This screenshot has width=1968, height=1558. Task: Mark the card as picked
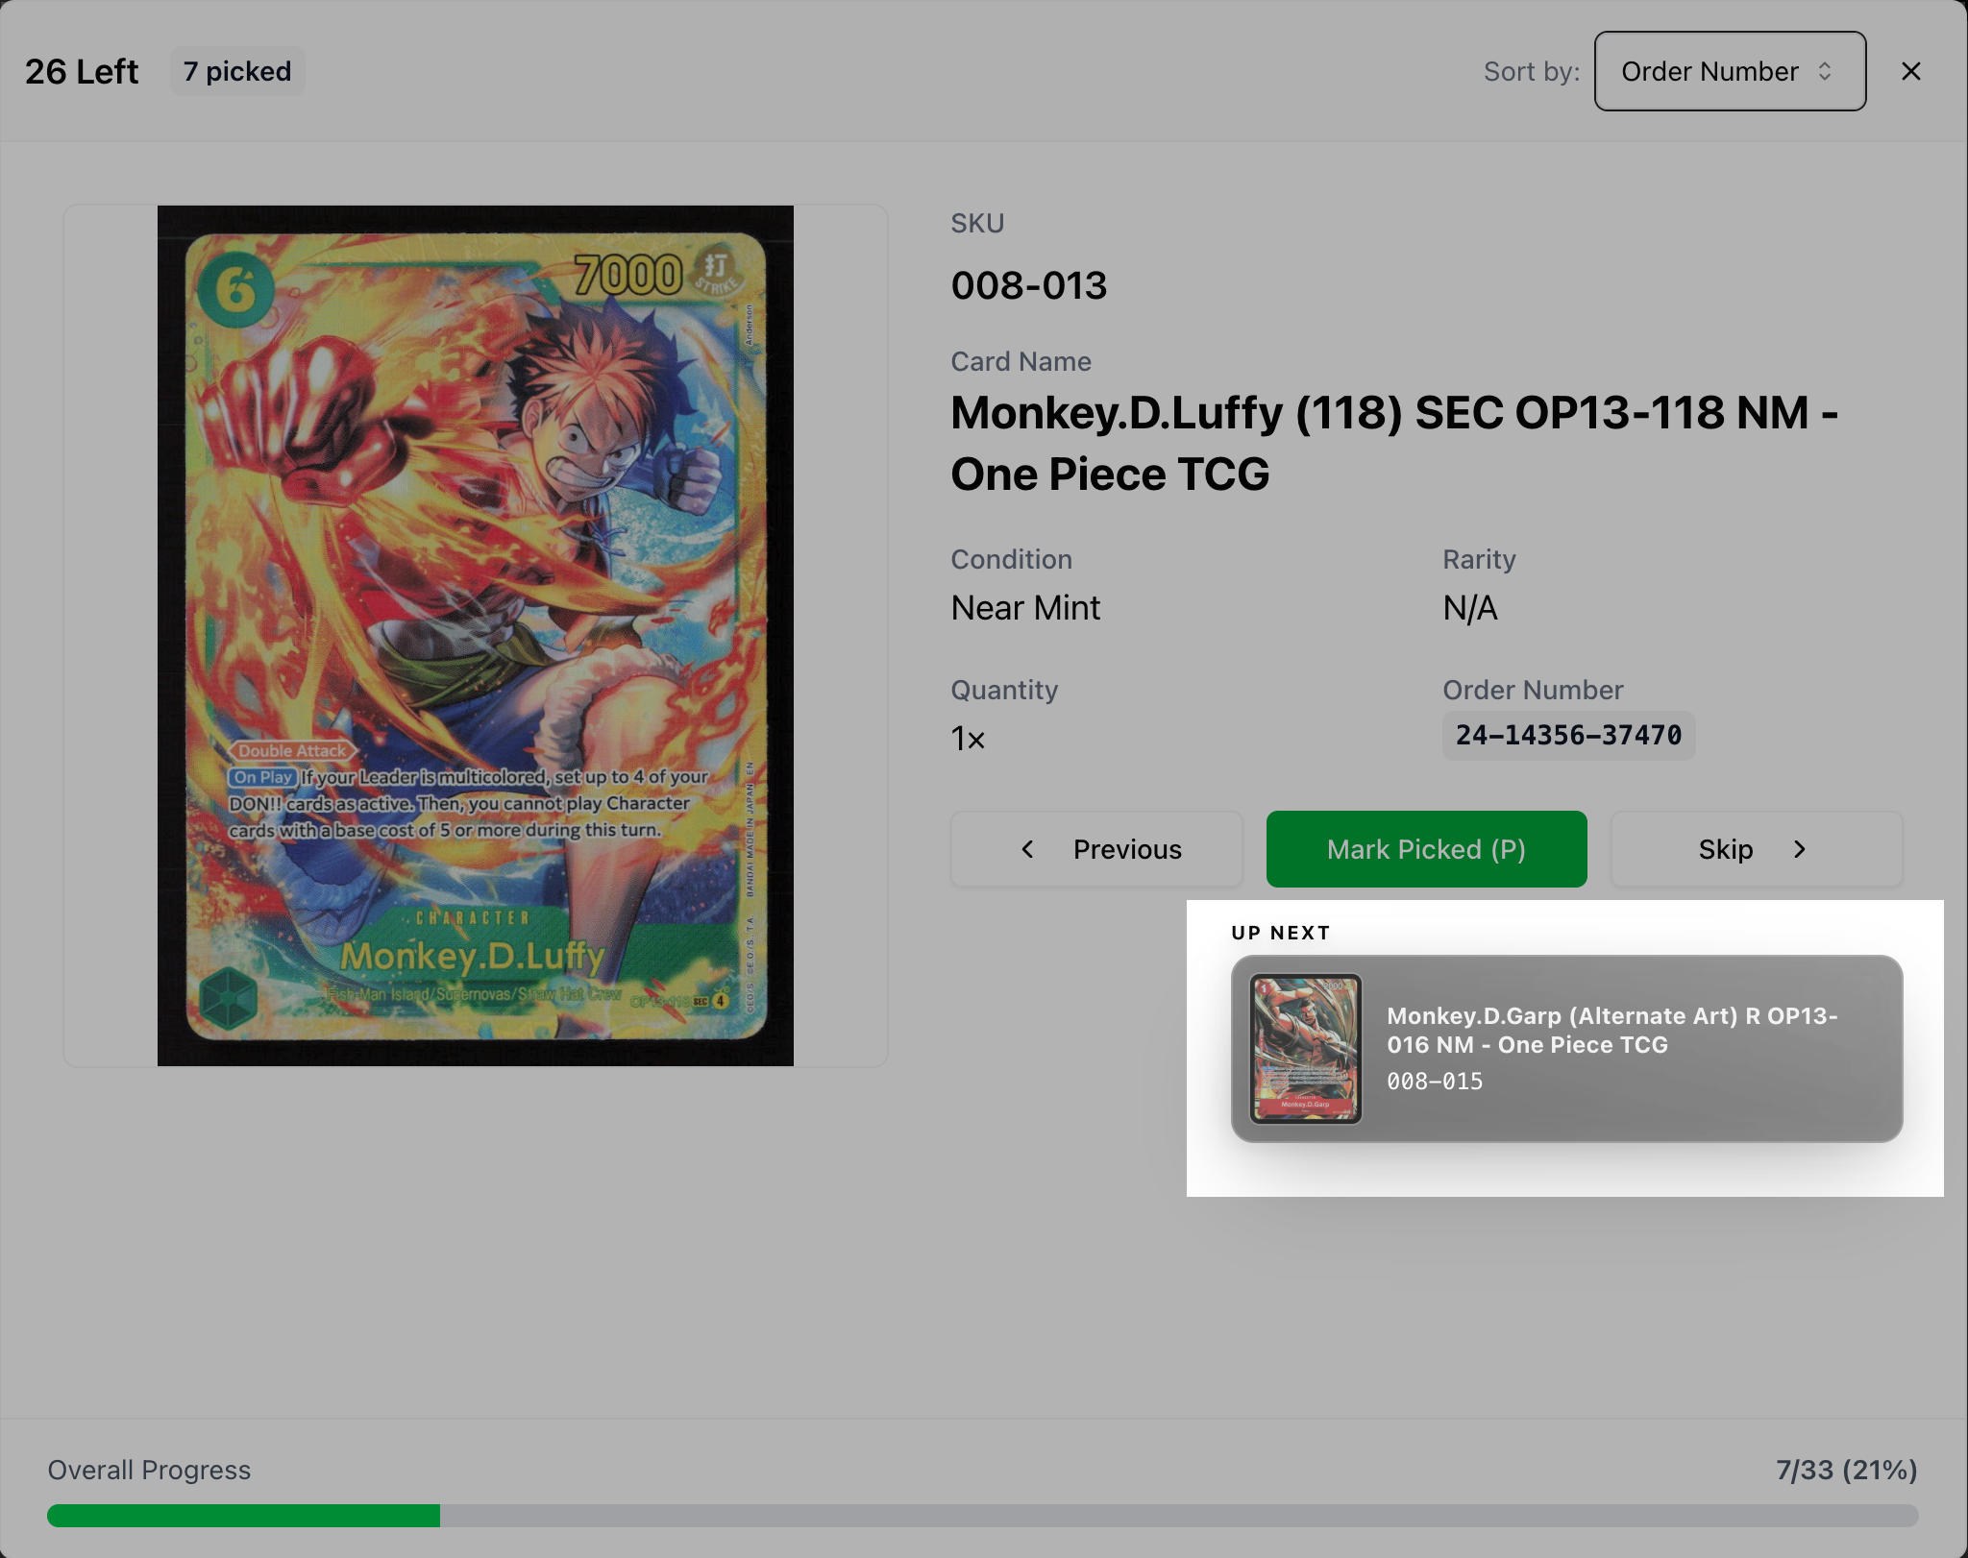click(x=1426, y=849)
